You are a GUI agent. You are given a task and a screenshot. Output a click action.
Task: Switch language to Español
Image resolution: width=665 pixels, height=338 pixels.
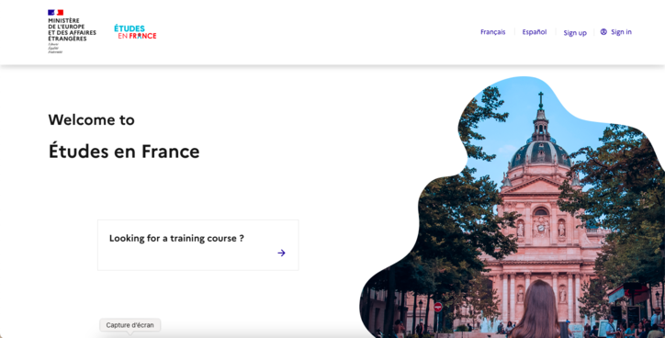coord(535,32)
